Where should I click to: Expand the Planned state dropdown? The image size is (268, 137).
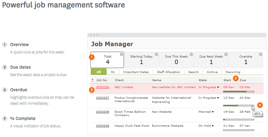(213, 112)
